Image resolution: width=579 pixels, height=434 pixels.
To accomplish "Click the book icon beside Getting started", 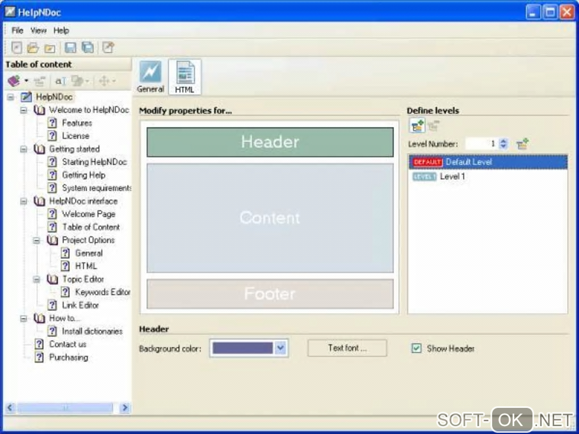I will [x=39, y=149].
